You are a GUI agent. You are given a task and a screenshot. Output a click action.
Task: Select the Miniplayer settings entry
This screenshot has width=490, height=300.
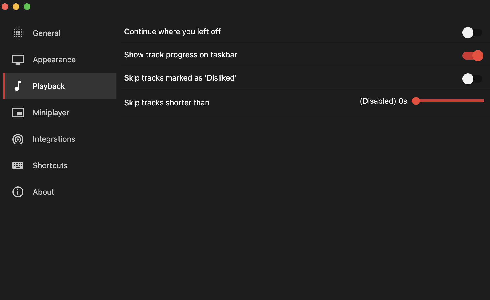click(x=51, y=113)
